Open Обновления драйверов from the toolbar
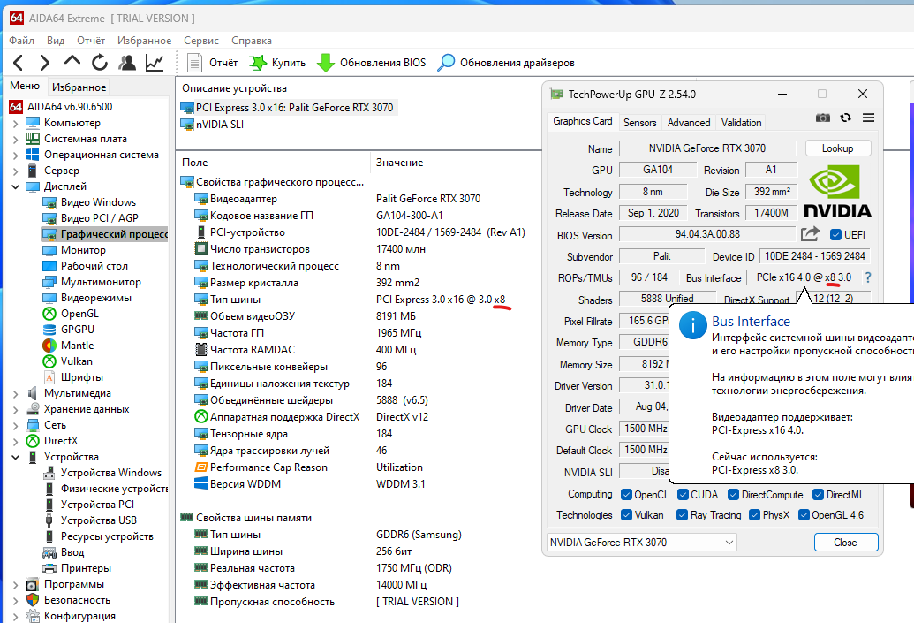Image resolution: width=914 pixels, height=623 pixels. tap(506, 63)
